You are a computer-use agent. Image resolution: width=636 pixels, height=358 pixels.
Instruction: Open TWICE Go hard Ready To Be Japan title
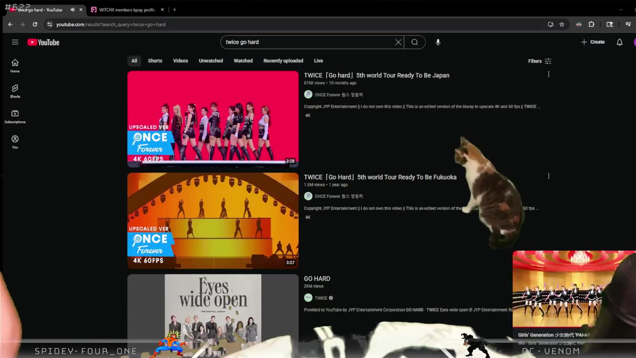(x=377, y=75)
